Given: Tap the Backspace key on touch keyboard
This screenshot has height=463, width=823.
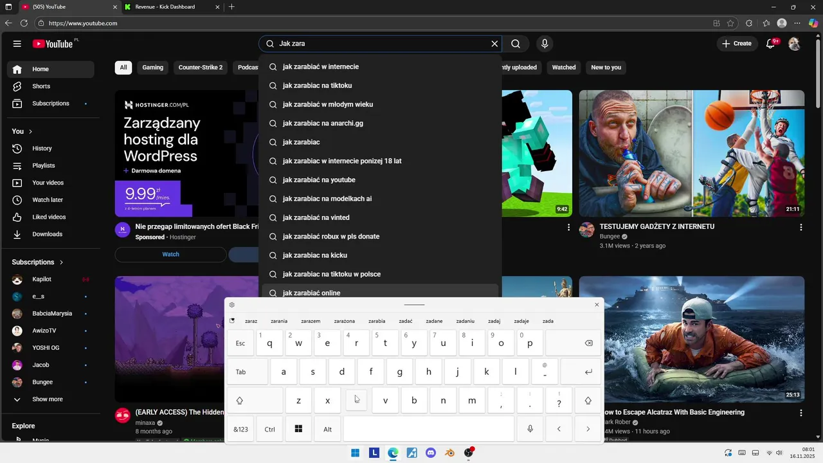Looking at the screenshot, I should point(574,343).
